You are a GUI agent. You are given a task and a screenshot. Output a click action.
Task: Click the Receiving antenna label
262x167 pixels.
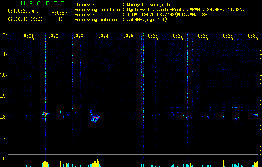pos(96,20)
